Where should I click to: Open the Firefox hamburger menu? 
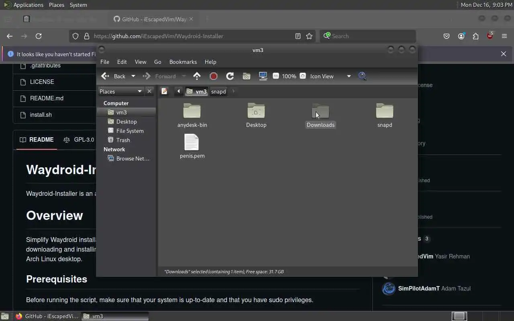[x=504, y=36]
